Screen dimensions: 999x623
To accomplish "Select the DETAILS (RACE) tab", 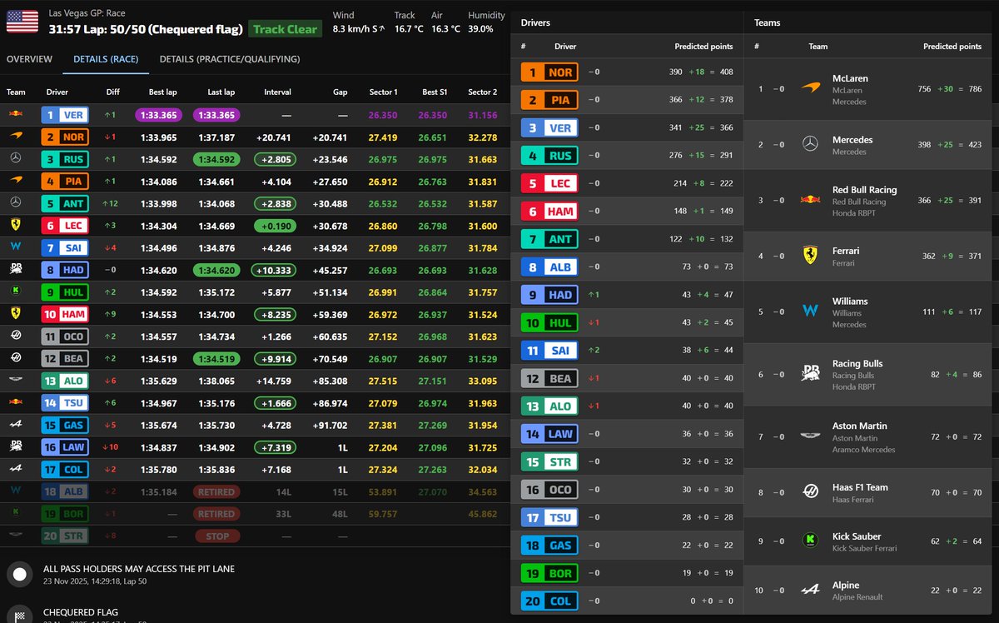I will 106,60.
